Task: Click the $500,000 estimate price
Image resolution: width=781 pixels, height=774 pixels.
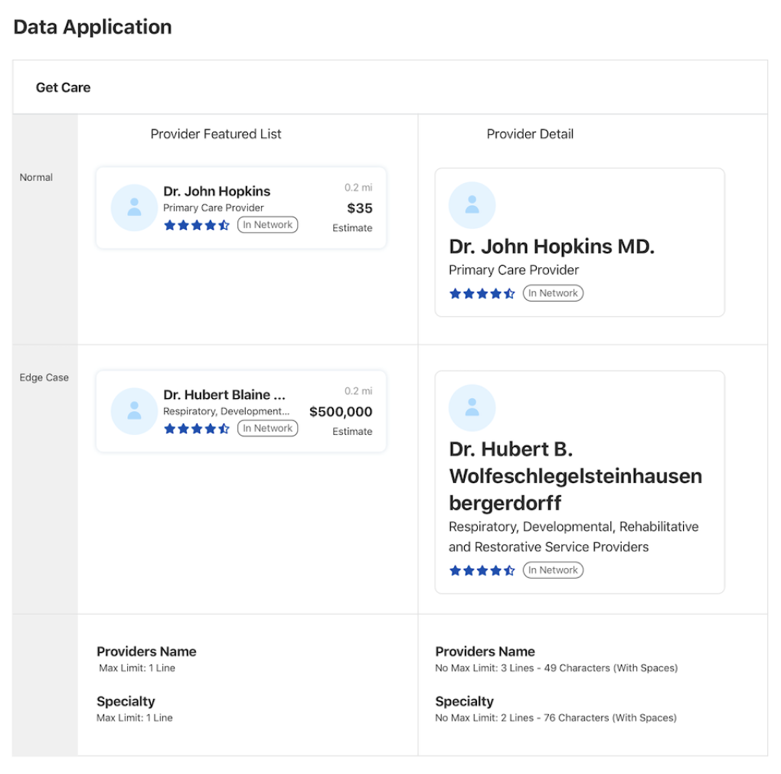Action: [x=341, y=412]
